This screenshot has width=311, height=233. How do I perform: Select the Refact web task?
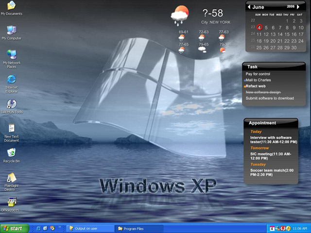pos(256,86)
